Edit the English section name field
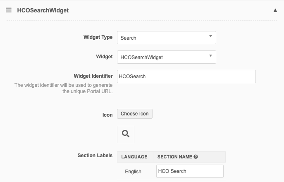 click(x=190, y=171)
